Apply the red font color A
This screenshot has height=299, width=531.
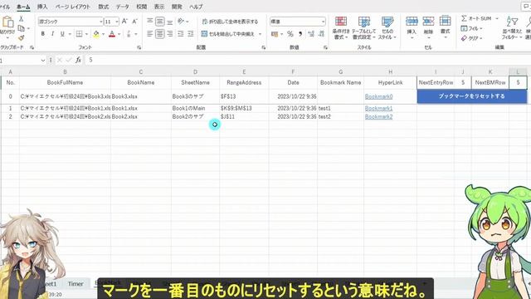(x=112, y=34)
